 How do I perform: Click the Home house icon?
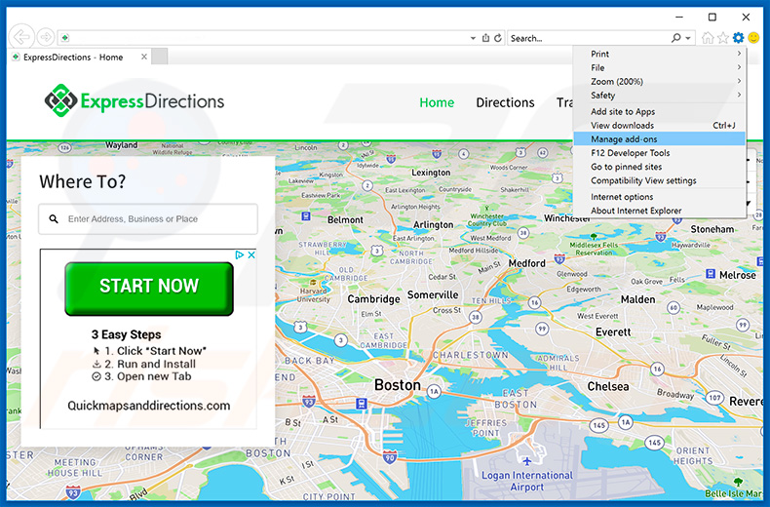tap(708, 38)
